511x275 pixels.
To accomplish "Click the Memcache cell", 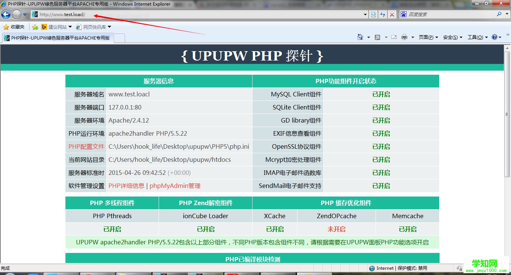I will point(408,216).
